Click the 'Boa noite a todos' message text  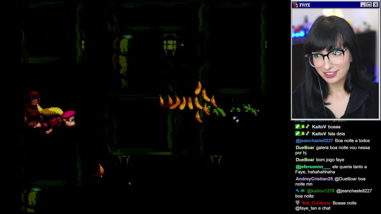[352, 141]
